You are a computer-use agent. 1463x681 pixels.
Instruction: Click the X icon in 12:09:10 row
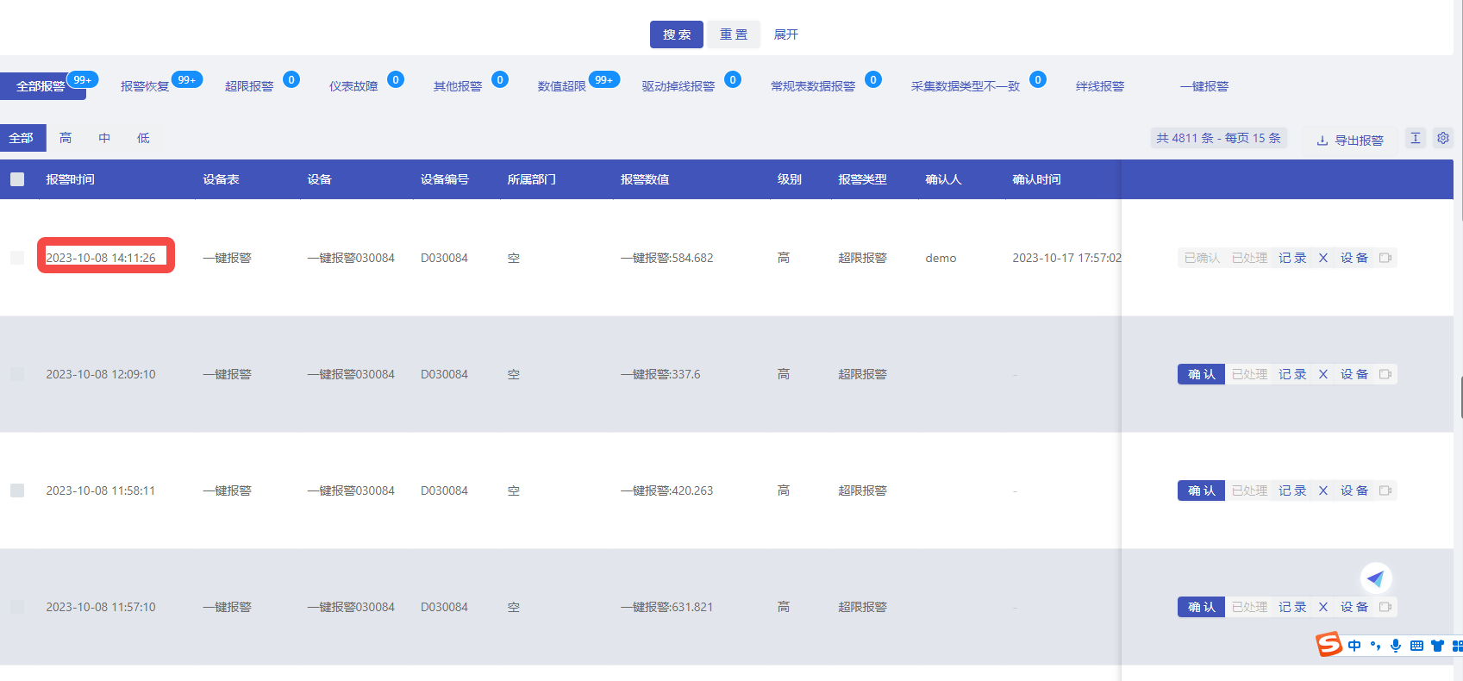coord(1323,374)
